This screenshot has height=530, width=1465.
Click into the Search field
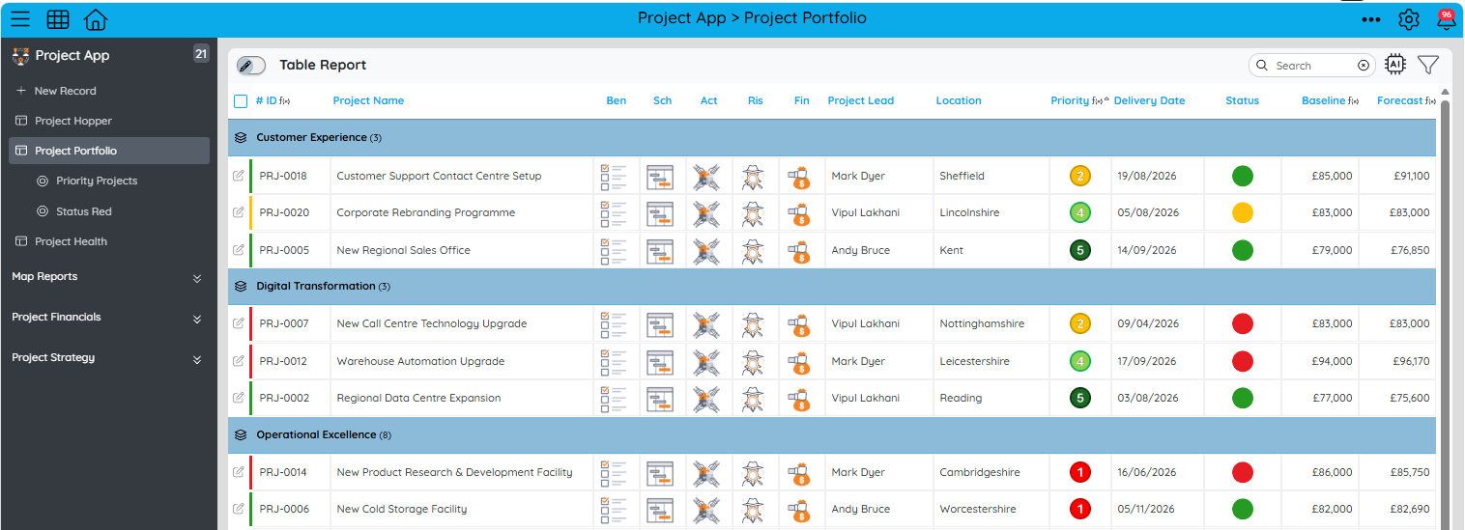(x=1310, y=66)
